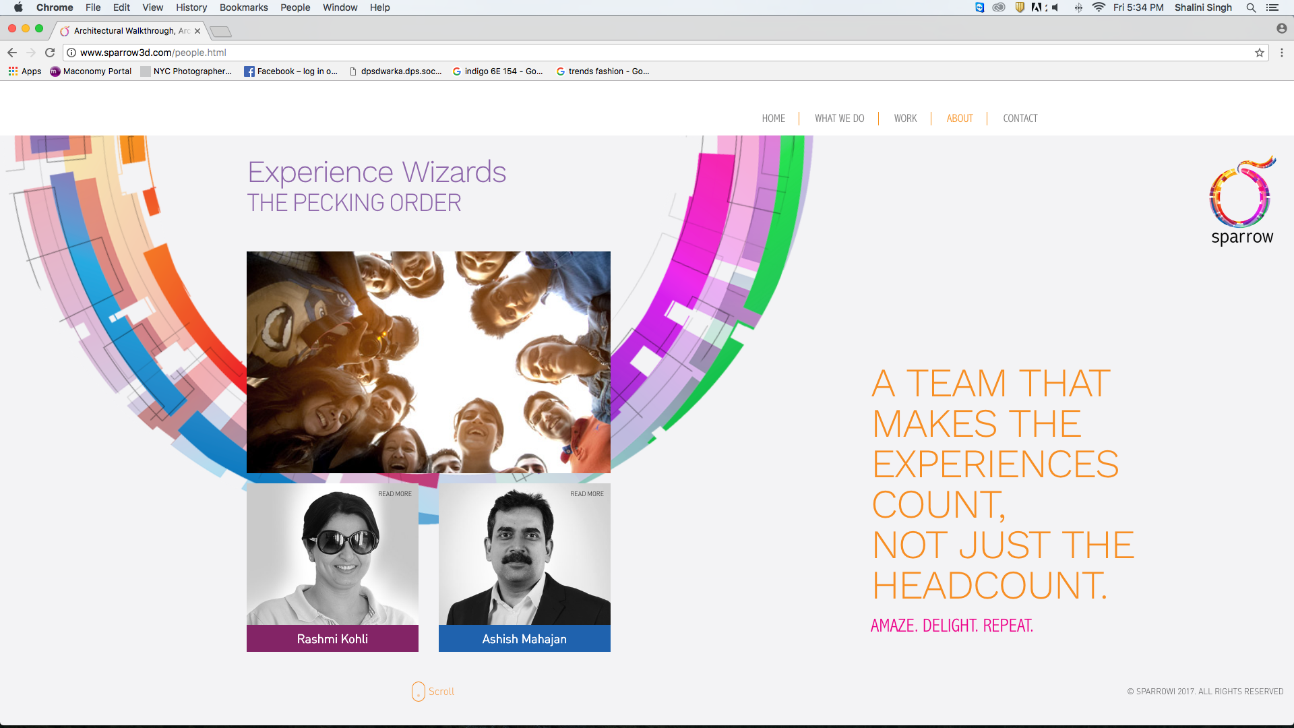Click the browser back arrow
The height and width of the screenshot is (728, 1294).
[x=12, y=53]
